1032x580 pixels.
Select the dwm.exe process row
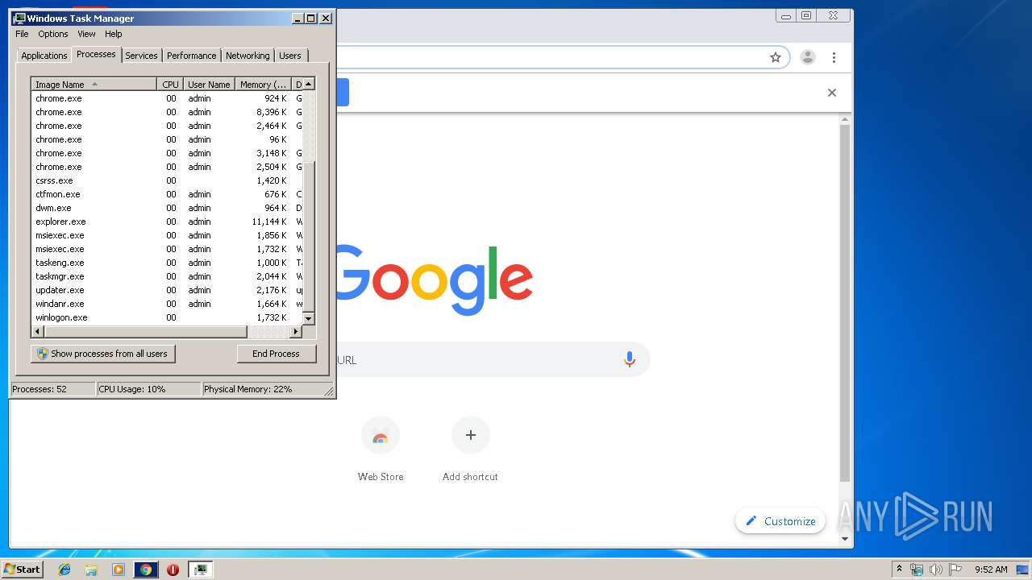click(x=167, y=208)
